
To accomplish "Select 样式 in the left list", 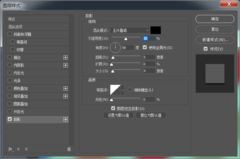I will click(x=38, y=19).
